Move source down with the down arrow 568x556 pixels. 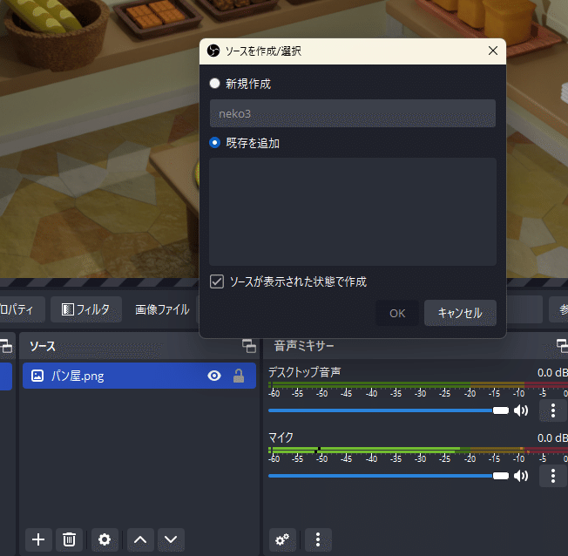(171, 539)
